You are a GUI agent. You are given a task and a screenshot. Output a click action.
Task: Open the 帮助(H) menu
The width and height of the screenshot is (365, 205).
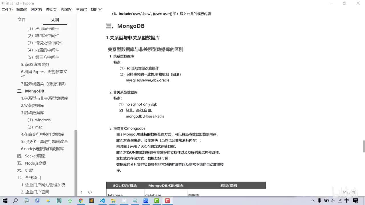tap(96, 10)
